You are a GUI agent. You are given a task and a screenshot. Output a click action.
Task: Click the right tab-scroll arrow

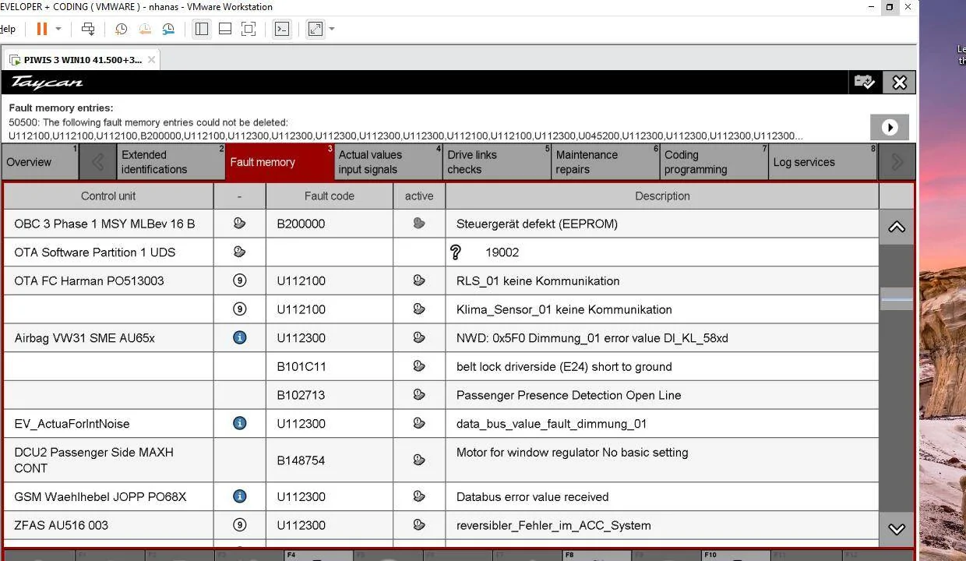pyautogui.click(x=897, y=162)
